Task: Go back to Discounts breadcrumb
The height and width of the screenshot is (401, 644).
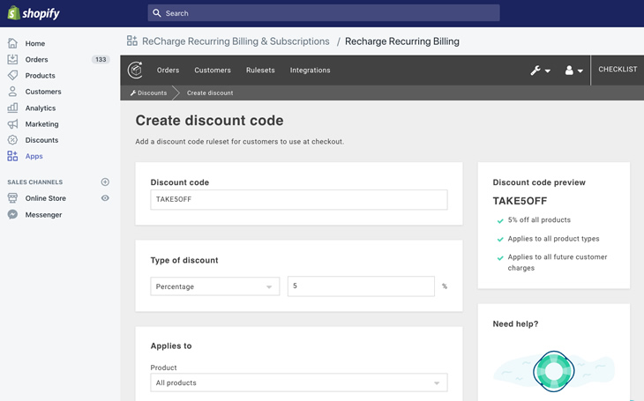Action: (149, 93)
